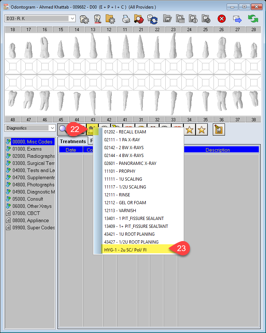The width and height of the screenshot is (266, 333).
Task: Click the red circle X cancel icon
Action: pyautogui.click(x=222, y=19)
